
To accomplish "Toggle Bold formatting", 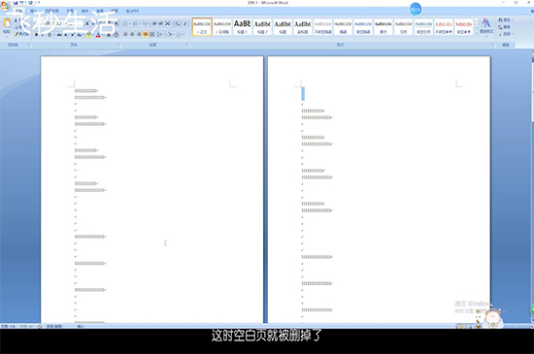I will [x=36, y=35].
